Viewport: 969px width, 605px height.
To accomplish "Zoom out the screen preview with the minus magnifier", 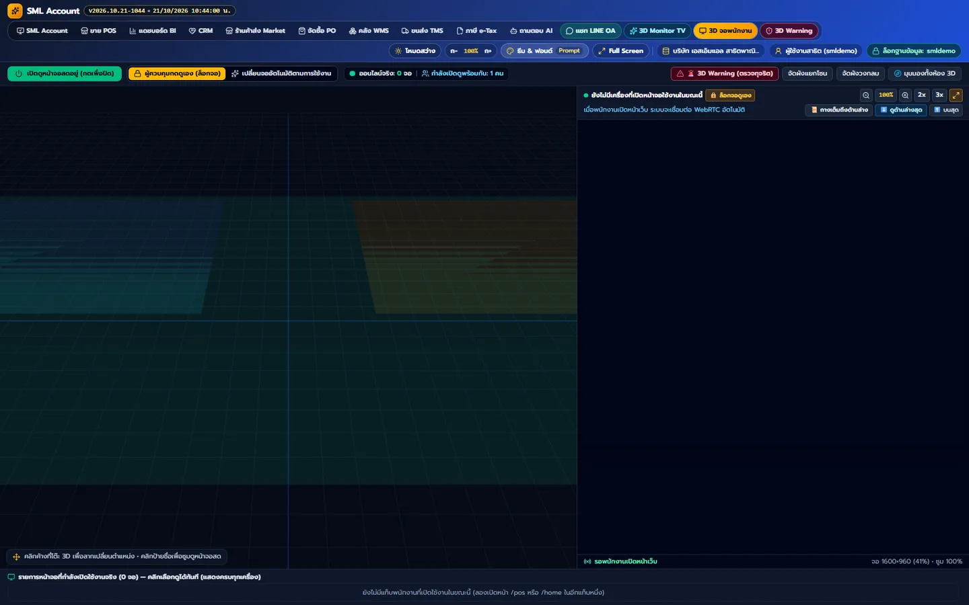I will click(x=866, y=95).
